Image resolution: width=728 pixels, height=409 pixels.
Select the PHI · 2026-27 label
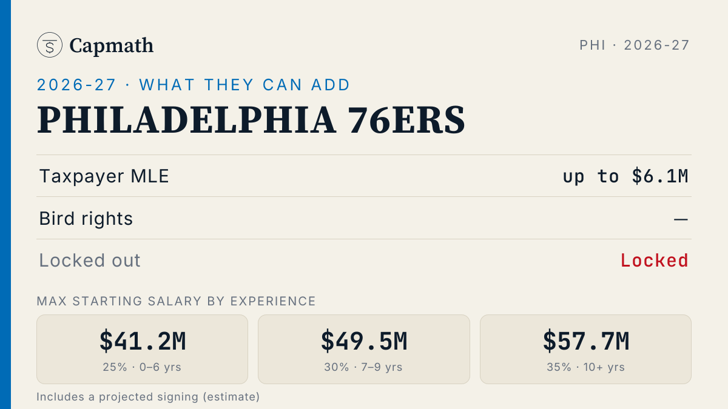[635, 45]
